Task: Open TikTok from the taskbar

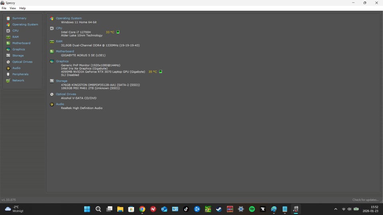Action: (186, 209)
